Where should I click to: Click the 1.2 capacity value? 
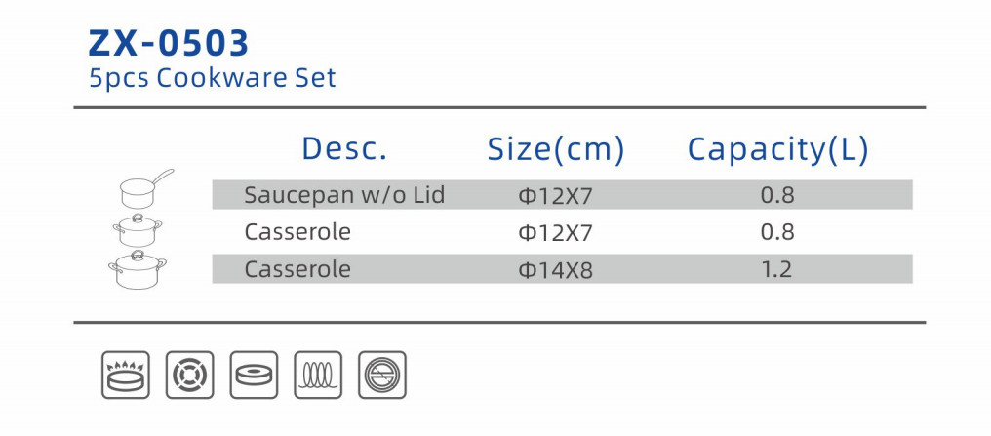coord(776,270)
